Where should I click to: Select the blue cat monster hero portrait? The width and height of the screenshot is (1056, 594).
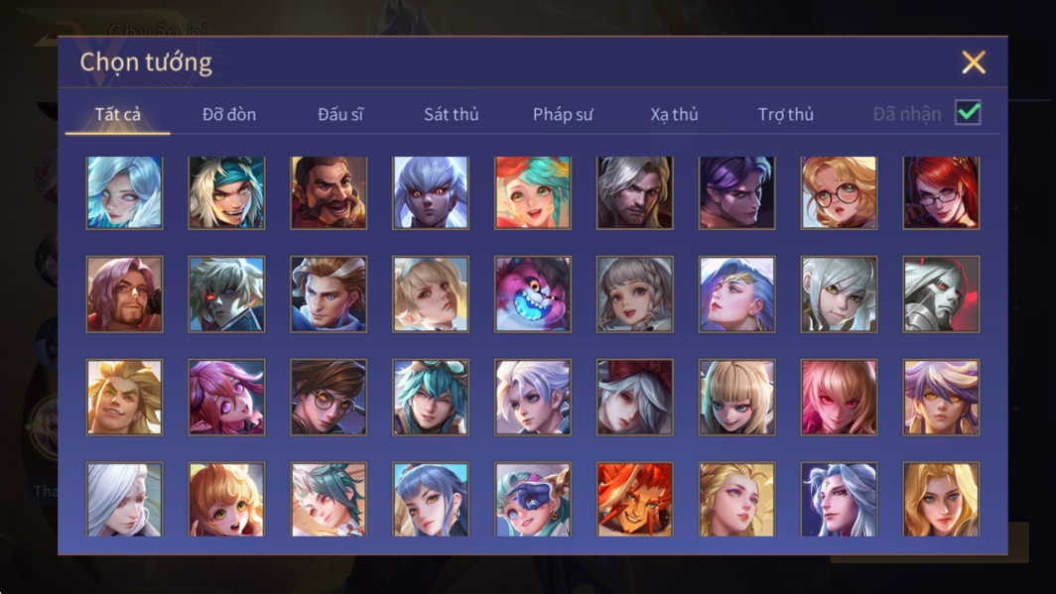pos(533,294)
